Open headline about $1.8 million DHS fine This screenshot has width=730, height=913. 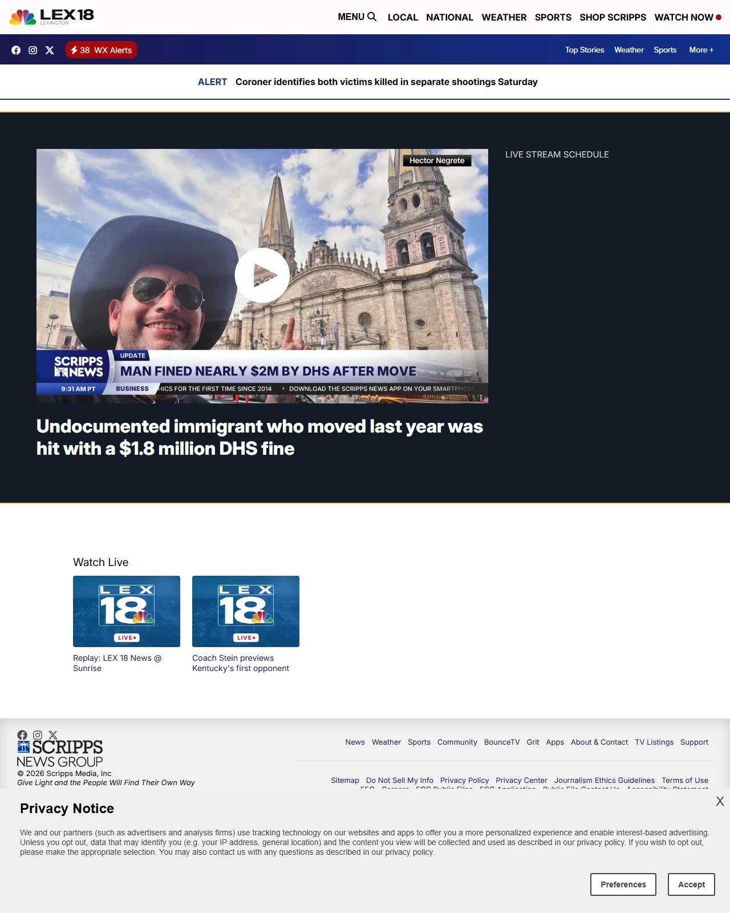[259, 438]
